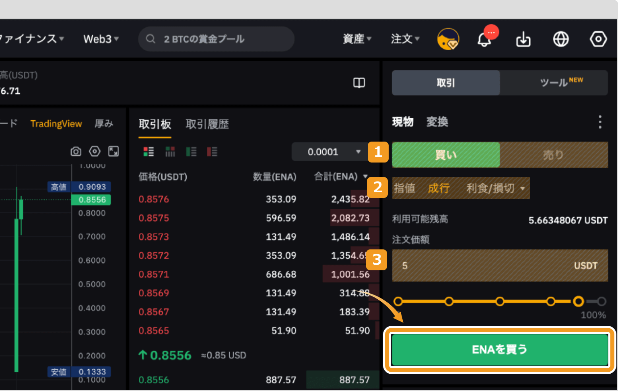Click the ENAを買う button
Viewport: 618px width, 391px height.
[x=500, y=350]
